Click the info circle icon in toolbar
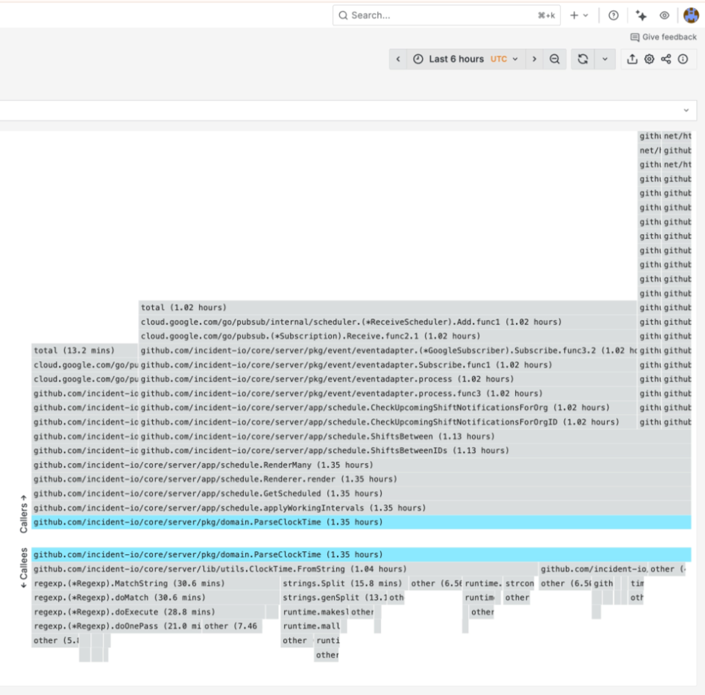The height and width of the screenshot is (695, 705). click(683, 59)
